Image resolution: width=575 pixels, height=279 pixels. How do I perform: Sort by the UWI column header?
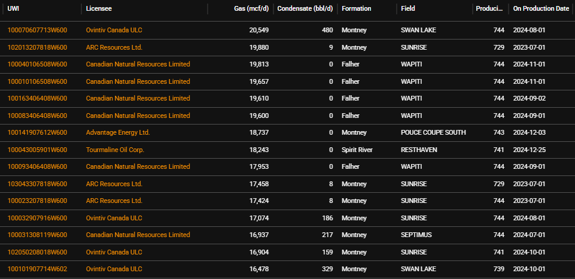tap(13, 9)
